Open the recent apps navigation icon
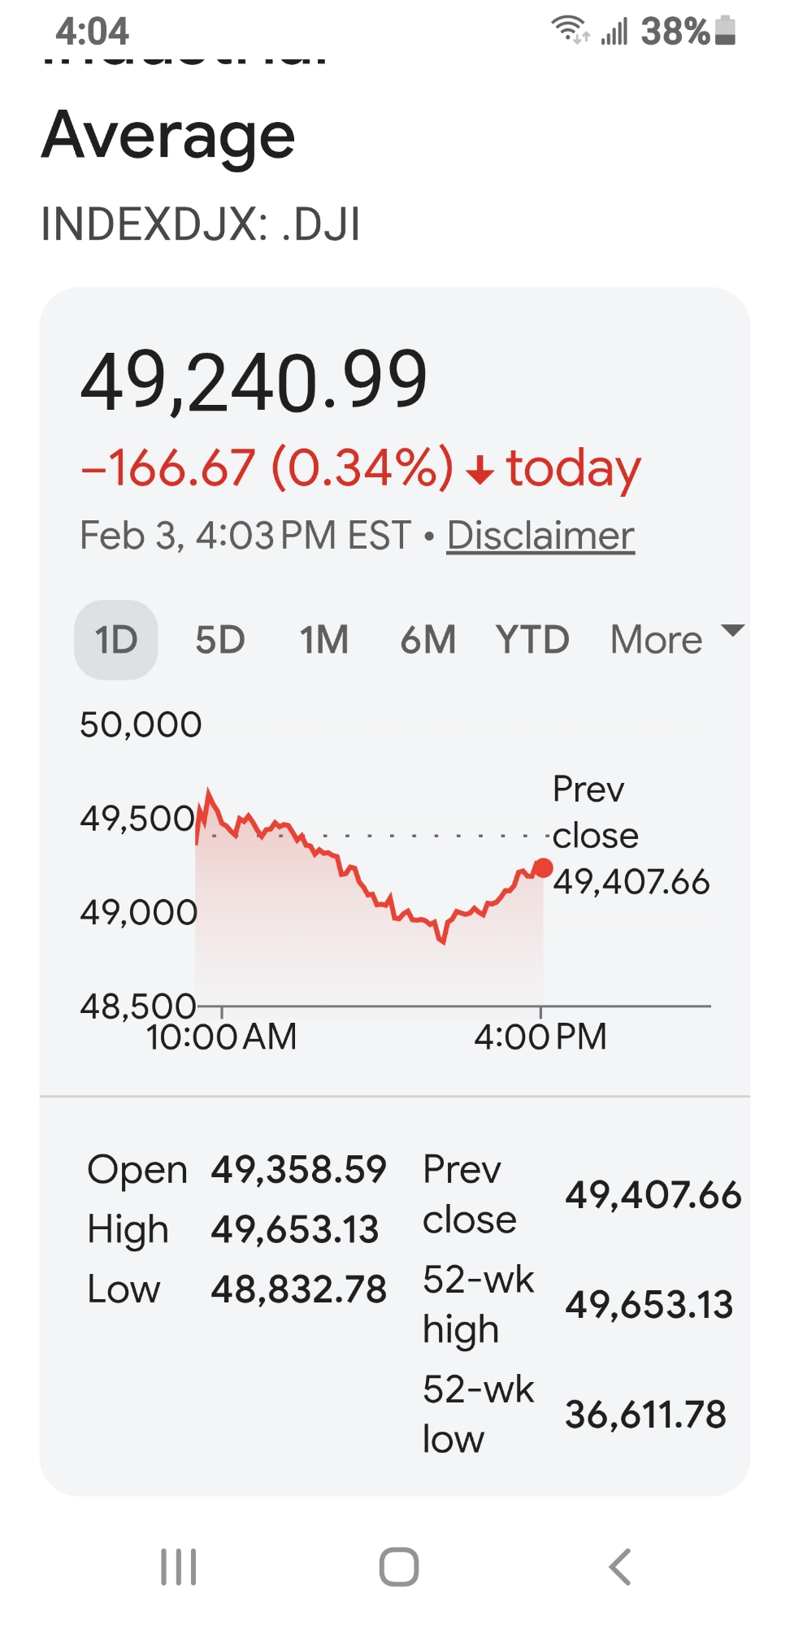Image resolution: width=790 pixels, height=1626 pixels. (x=179, y=1567)
